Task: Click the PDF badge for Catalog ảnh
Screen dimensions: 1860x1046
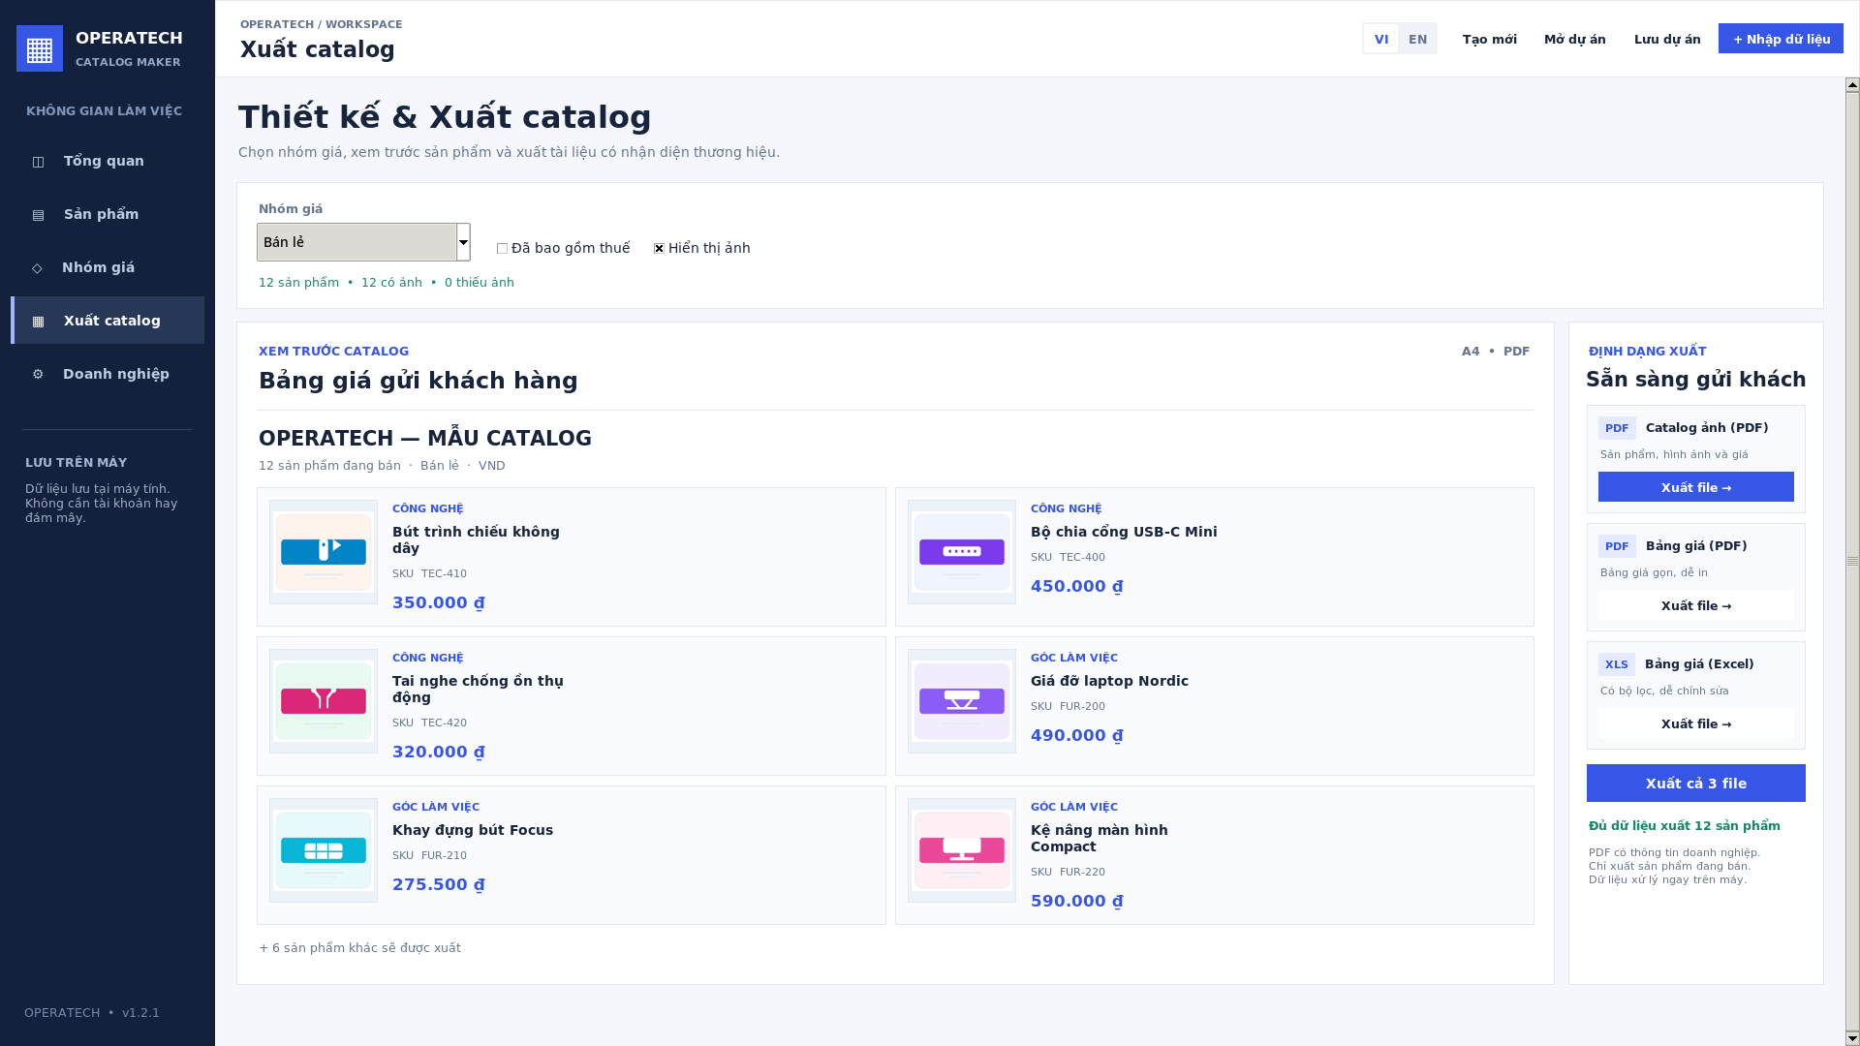Action: 1617,428
